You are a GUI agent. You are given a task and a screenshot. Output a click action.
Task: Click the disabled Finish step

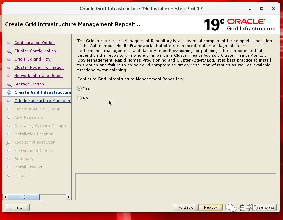tap(20, 175)
